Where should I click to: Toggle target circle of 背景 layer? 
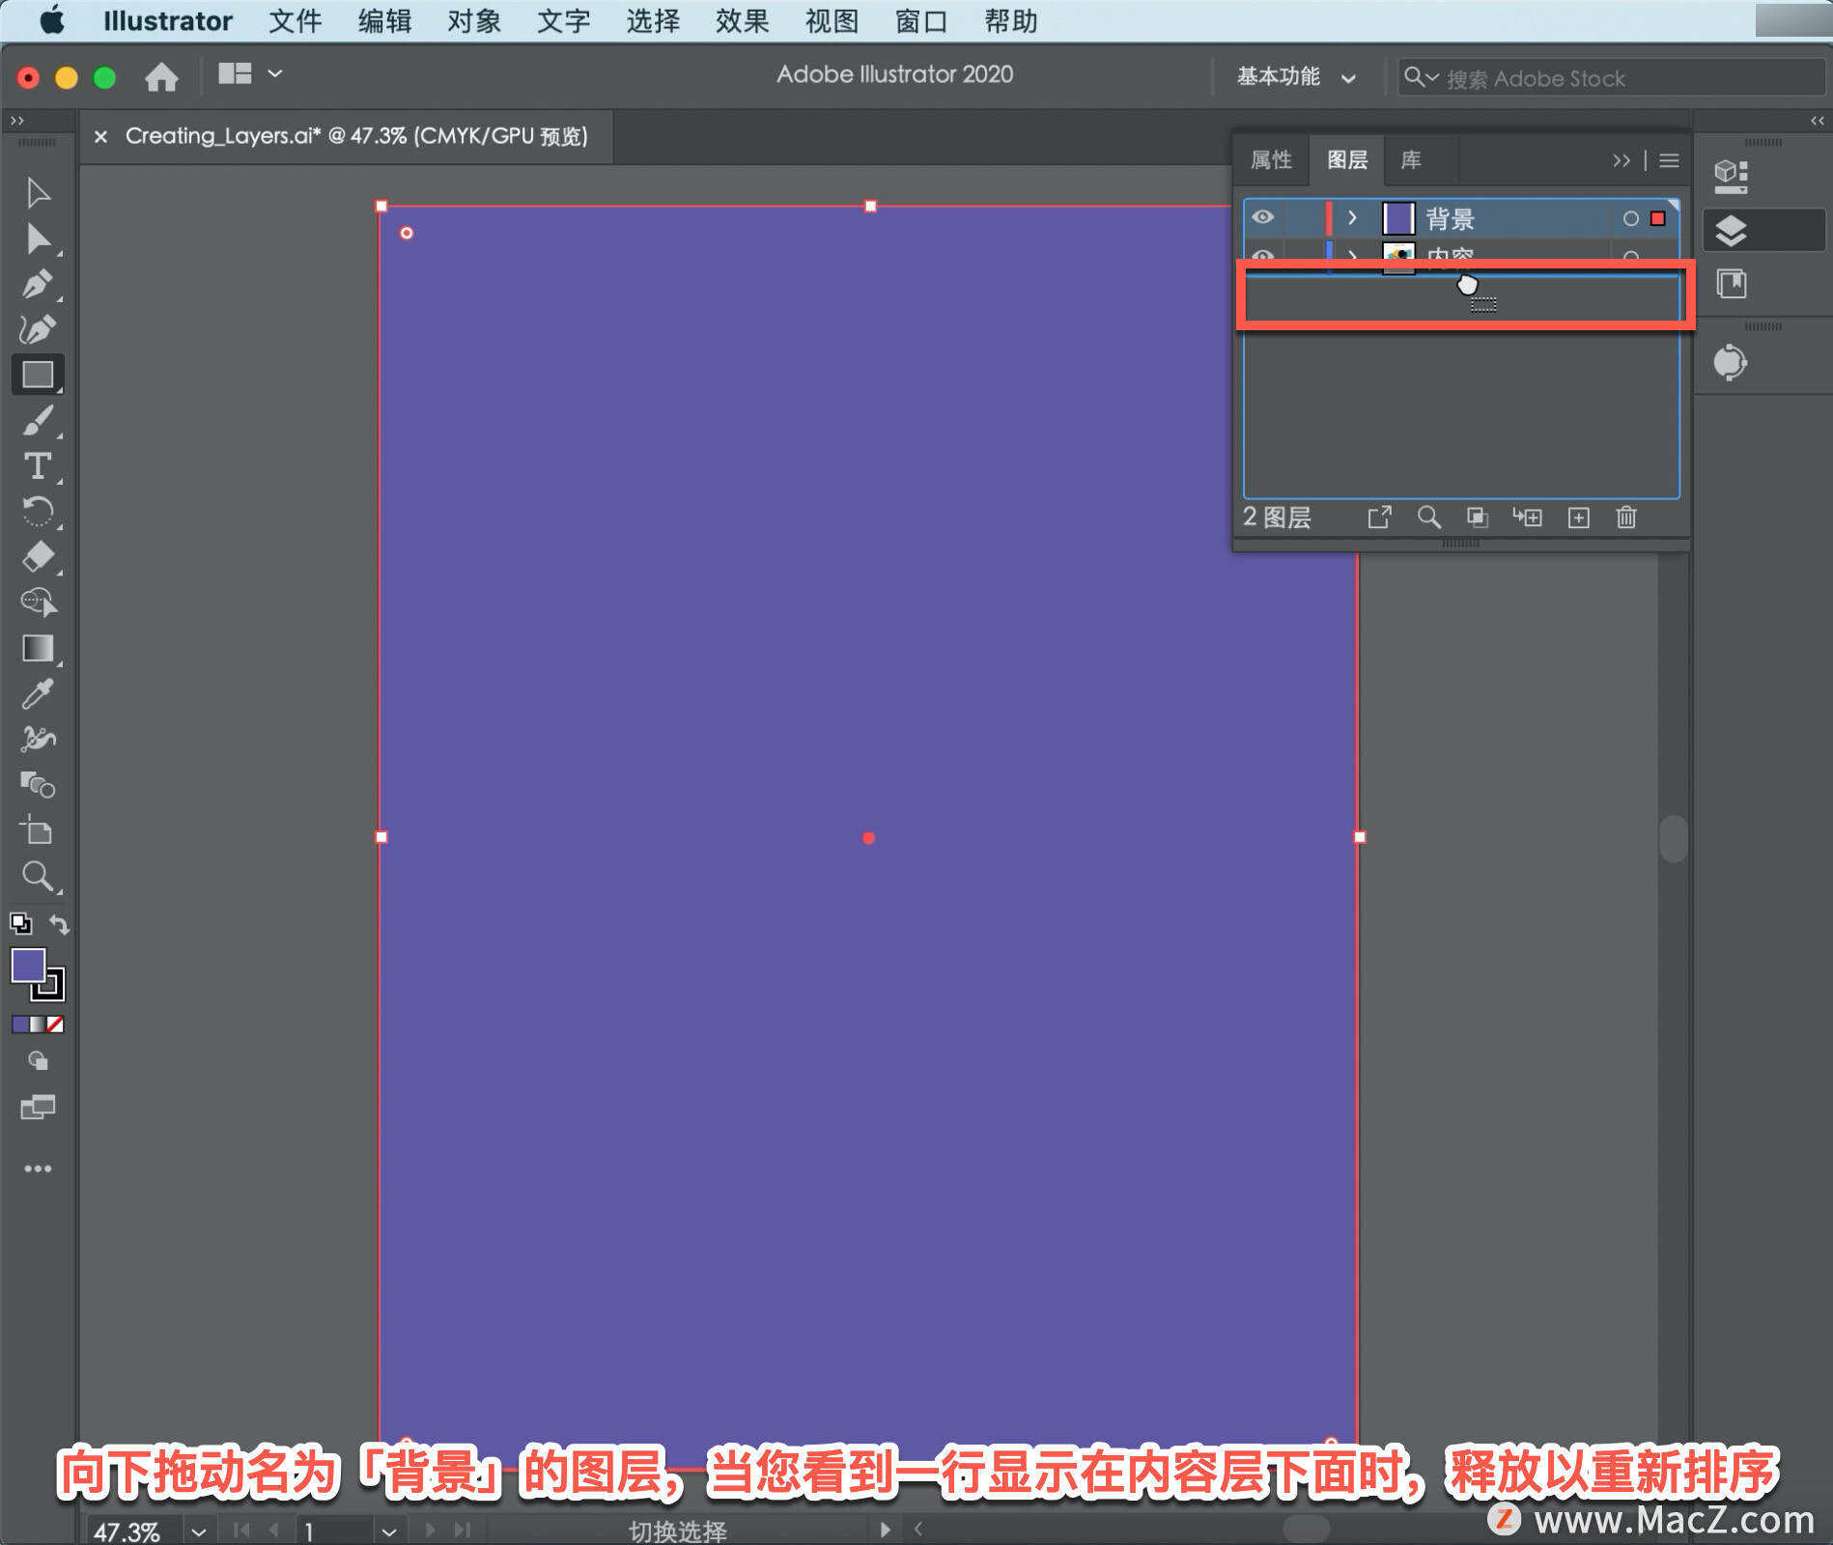coord(1631,219)
